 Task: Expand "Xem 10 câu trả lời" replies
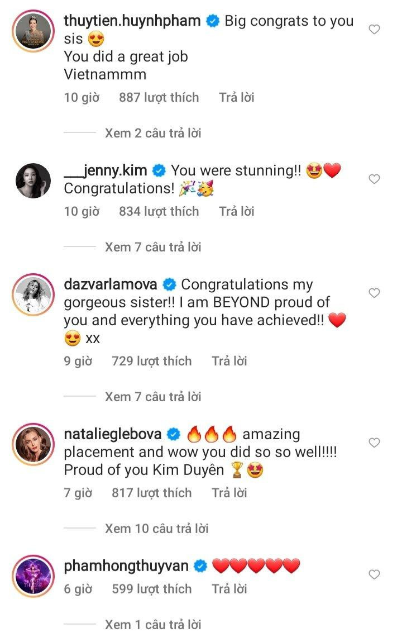[156, 529]
